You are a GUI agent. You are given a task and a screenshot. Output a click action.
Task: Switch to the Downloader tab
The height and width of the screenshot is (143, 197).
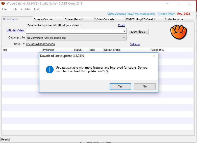(17, 19)
